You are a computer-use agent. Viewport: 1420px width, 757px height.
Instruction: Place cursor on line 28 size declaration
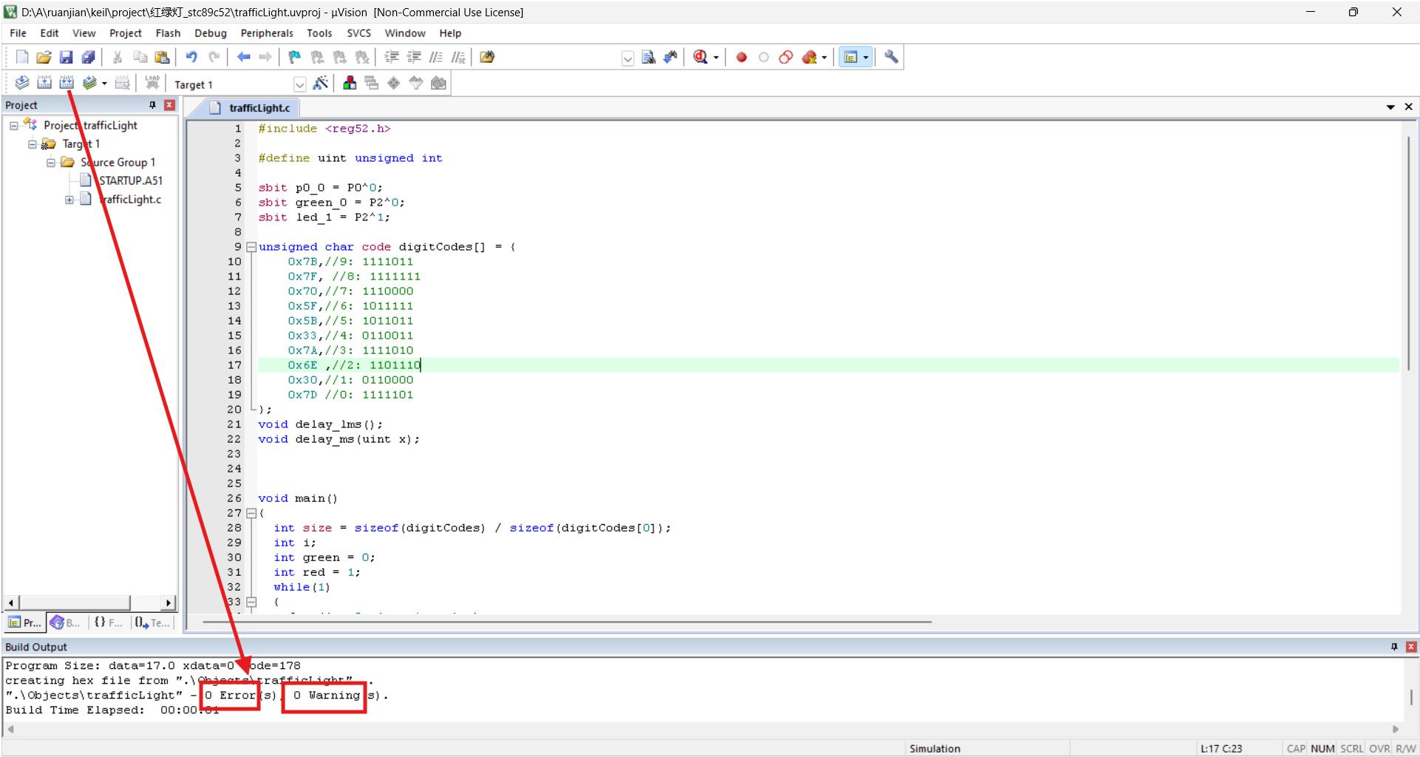pyautogui.click(x=472, y=528)
